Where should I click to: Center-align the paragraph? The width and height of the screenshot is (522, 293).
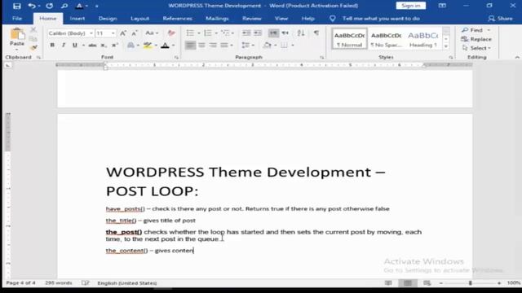tap(201, 45)
